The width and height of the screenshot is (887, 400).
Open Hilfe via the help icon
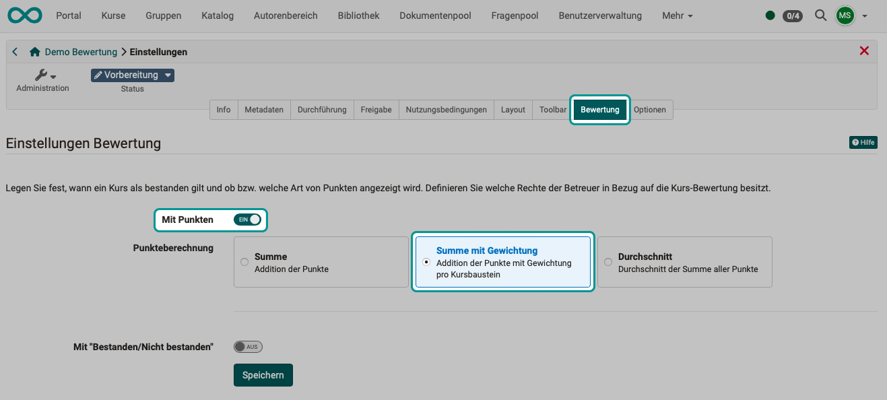863,142
